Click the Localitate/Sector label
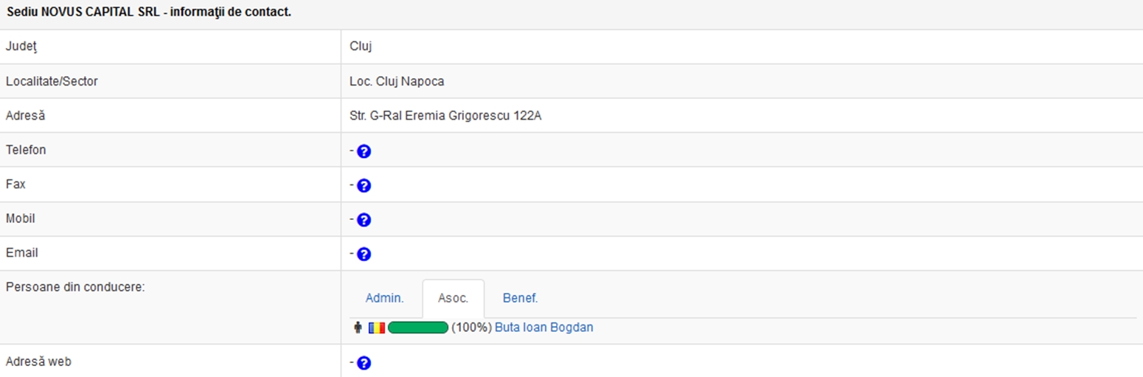 pyautogui.click(x=52, y=81)
